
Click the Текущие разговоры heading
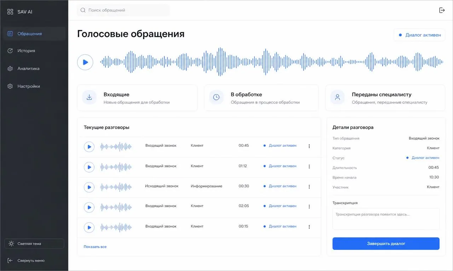[x=107, y=127]
